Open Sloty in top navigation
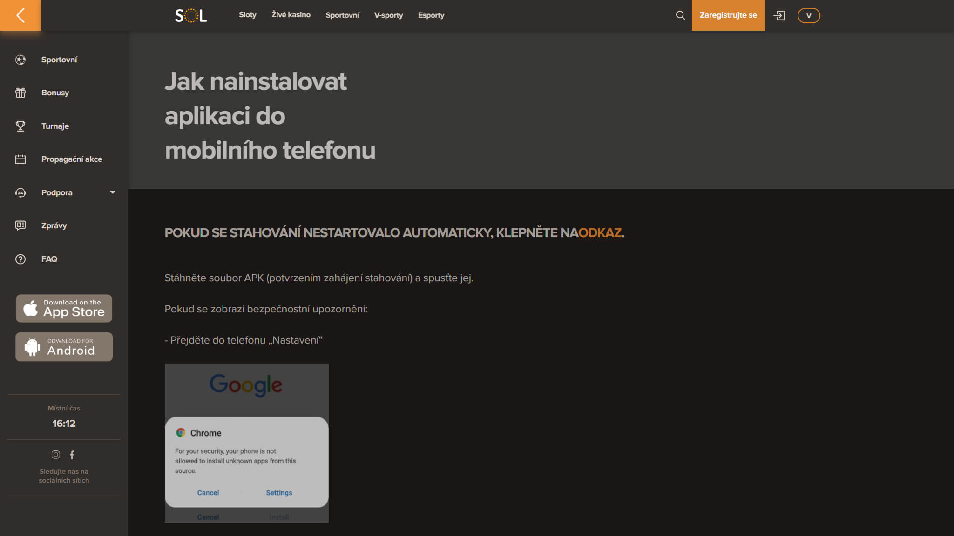 tap(248, 15)
